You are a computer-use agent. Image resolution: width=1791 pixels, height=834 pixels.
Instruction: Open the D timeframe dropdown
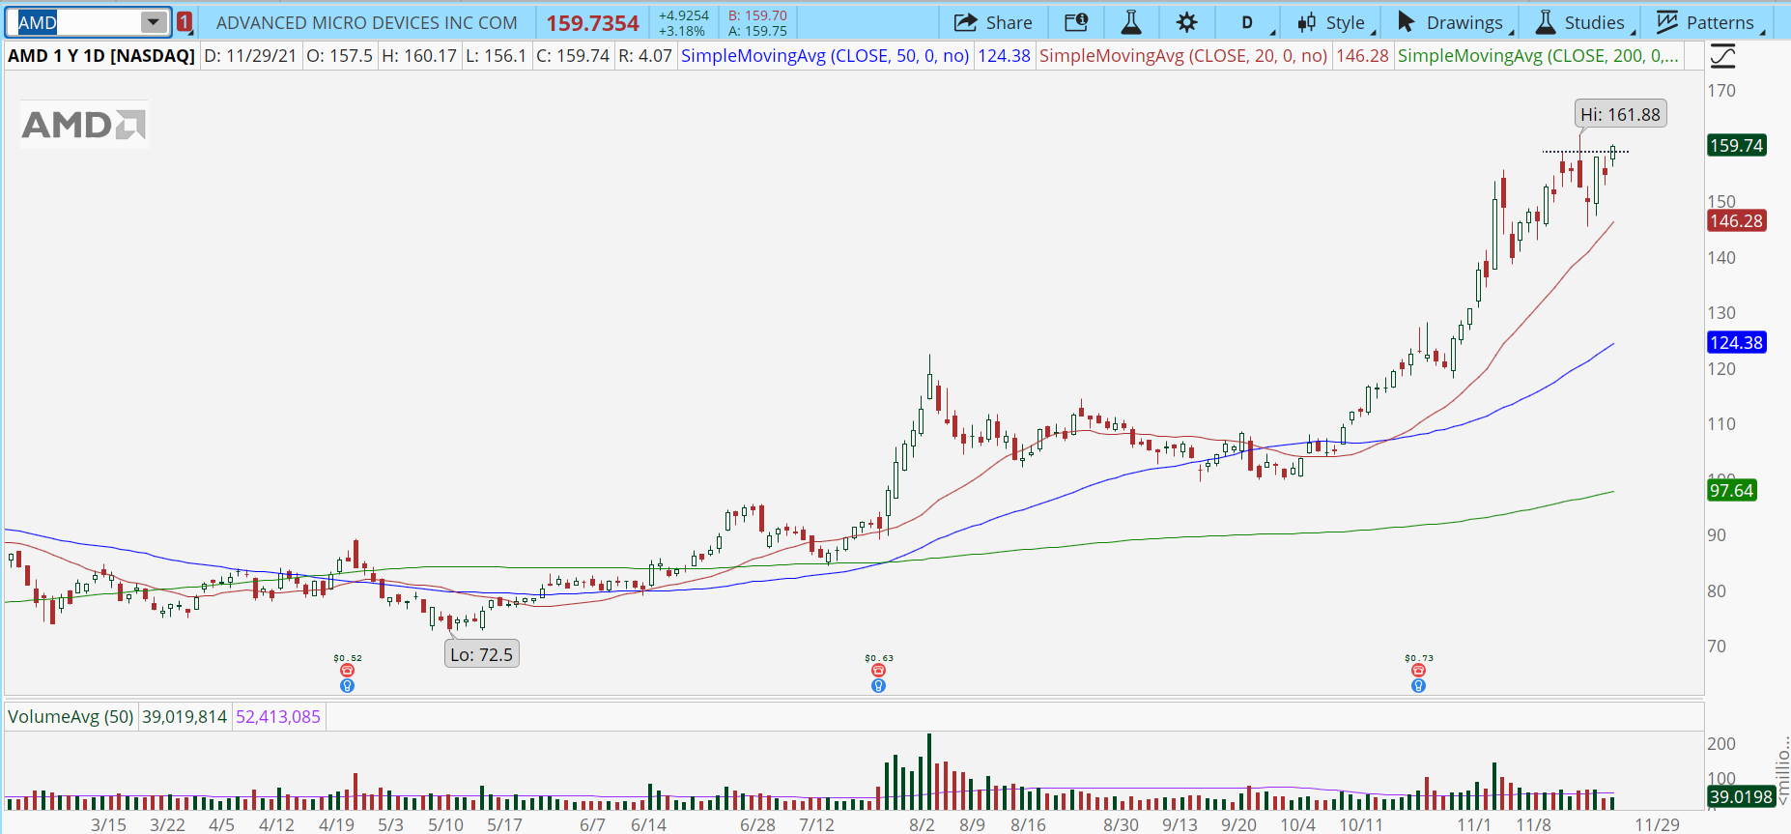[1252, 22]
